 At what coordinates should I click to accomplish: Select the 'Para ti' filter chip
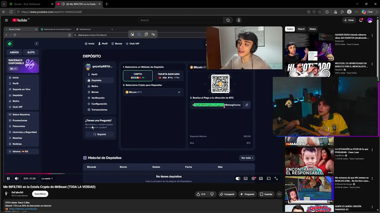(301, 29)
